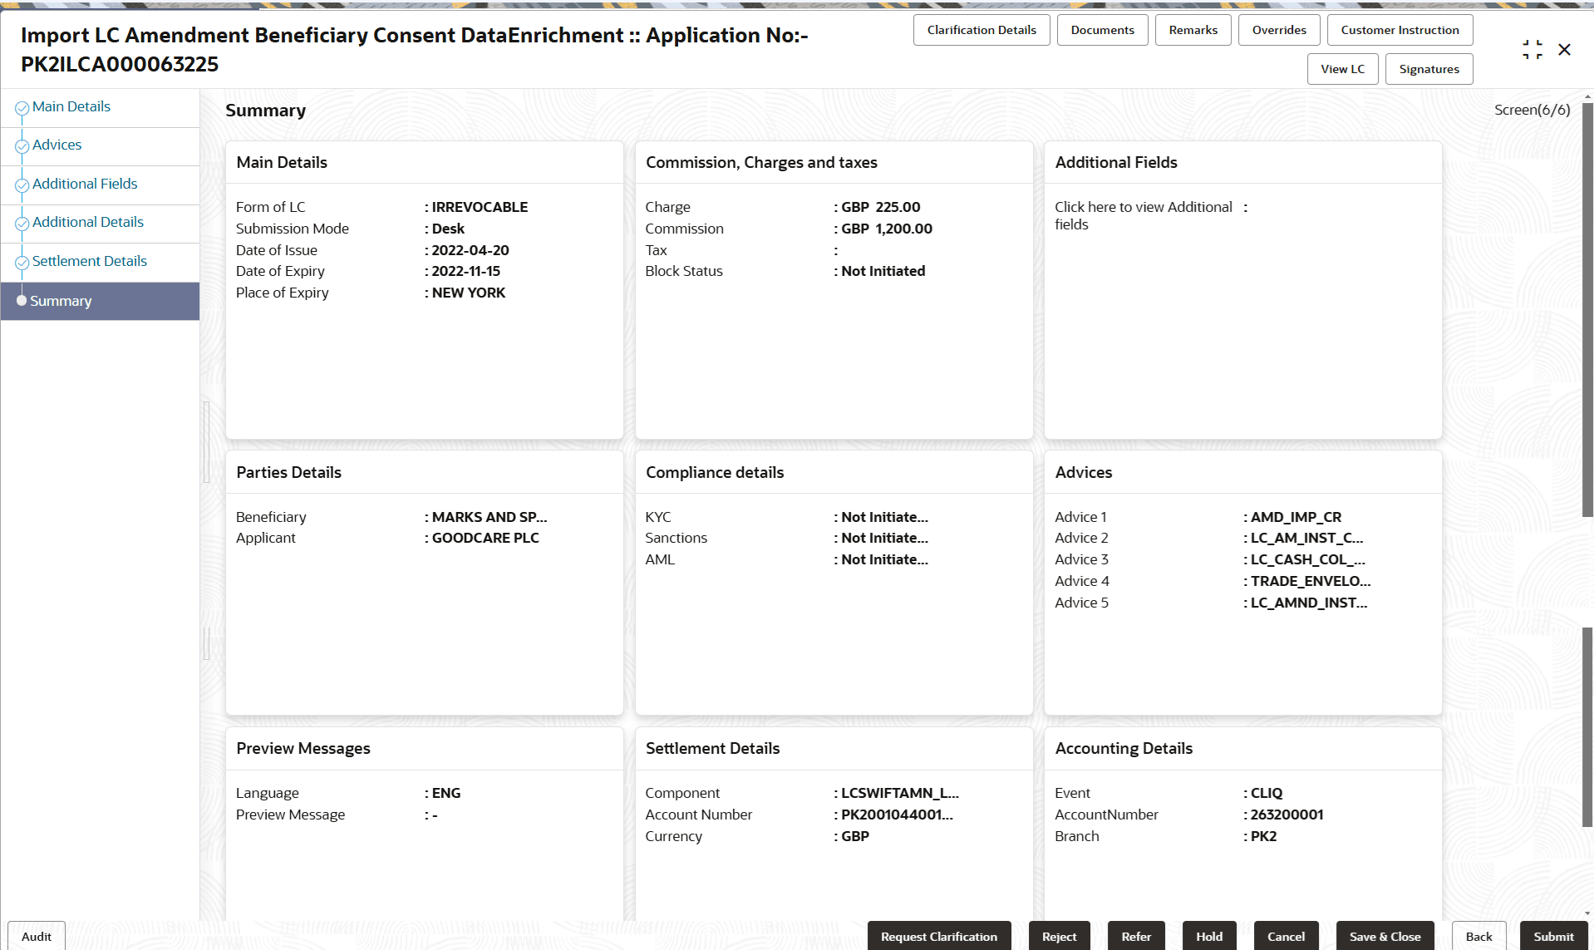
Task: Click Save & Close
Action: click(x=1385, y=936)
